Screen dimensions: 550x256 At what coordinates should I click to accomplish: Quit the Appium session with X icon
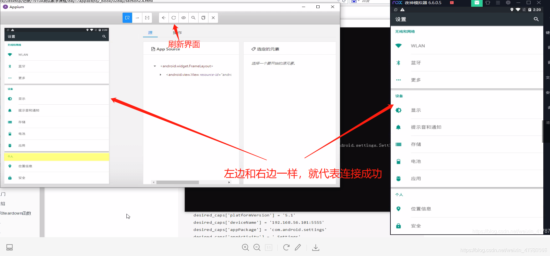pos(213,18)
